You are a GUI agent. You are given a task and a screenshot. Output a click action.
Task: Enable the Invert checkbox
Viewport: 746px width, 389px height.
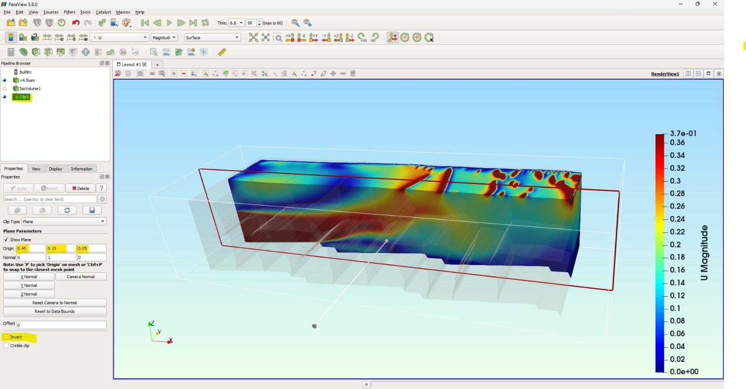click(x=7, y=337)
